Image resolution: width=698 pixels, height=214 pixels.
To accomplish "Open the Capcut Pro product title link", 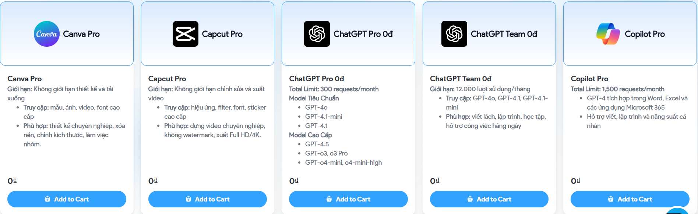I will click(167, 79).
